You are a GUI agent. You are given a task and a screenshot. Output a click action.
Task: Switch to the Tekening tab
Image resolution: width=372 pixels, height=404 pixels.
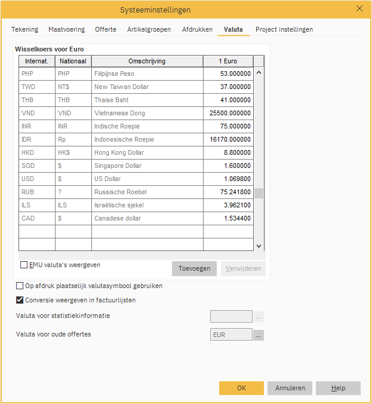click(24, 29)
